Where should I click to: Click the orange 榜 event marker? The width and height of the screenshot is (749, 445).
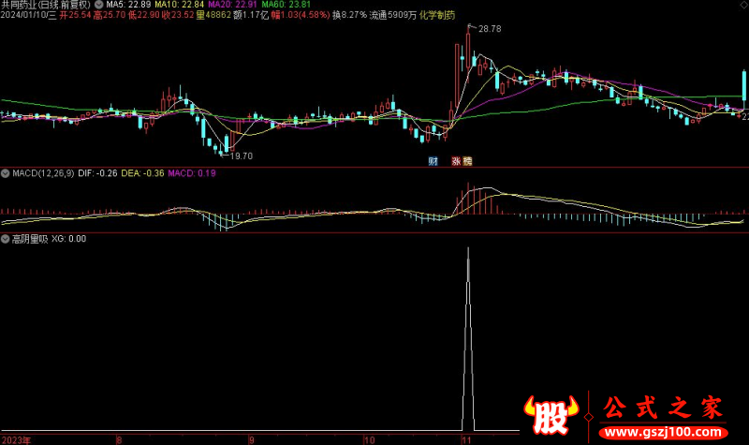pyautogui.click(x=467, y=161)
